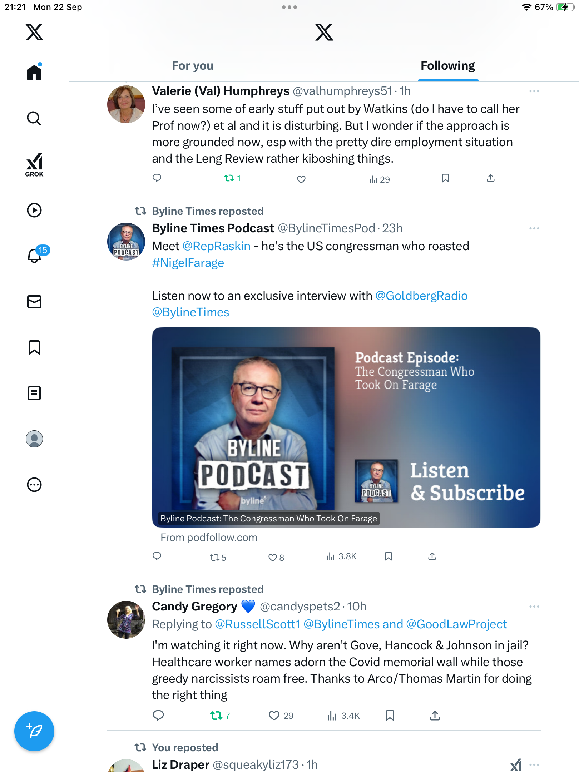
Task: Open sidebar Bookmarks icon
Action: 34,347
